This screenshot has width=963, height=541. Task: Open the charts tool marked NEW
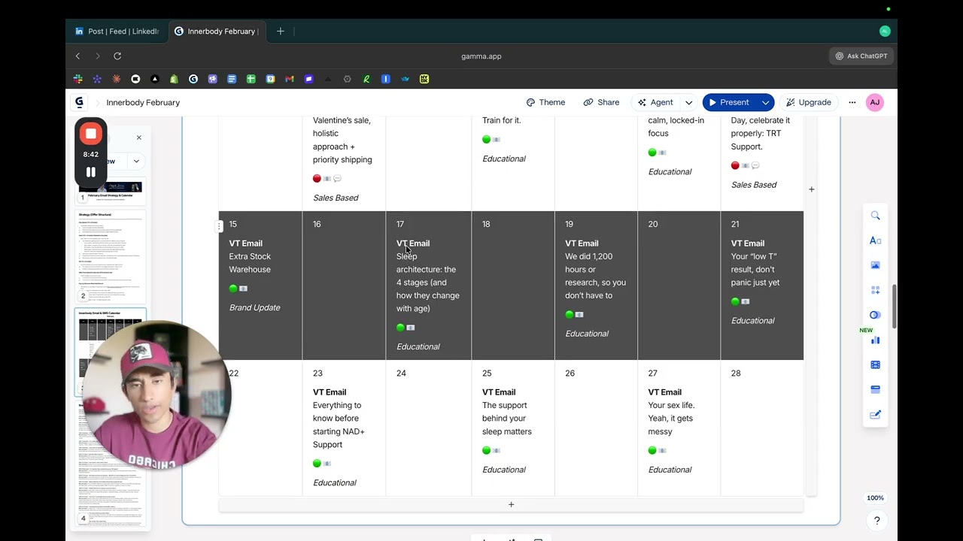[x=875, y=340]
